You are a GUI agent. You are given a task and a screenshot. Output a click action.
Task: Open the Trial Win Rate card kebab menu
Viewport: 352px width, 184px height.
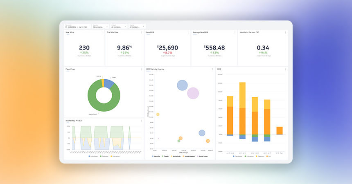tap(141, 33)
